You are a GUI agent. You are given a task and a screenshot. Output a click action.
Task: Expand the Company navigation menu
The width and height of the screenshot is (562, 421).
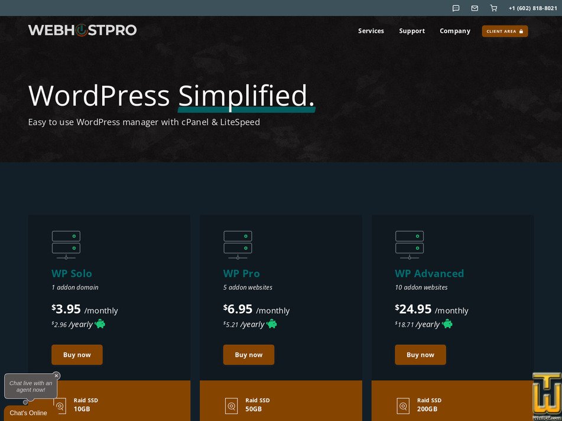[x=454, y=31]
